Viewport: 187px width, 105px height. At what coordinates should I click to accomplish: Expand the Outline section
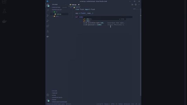[54, 91]
